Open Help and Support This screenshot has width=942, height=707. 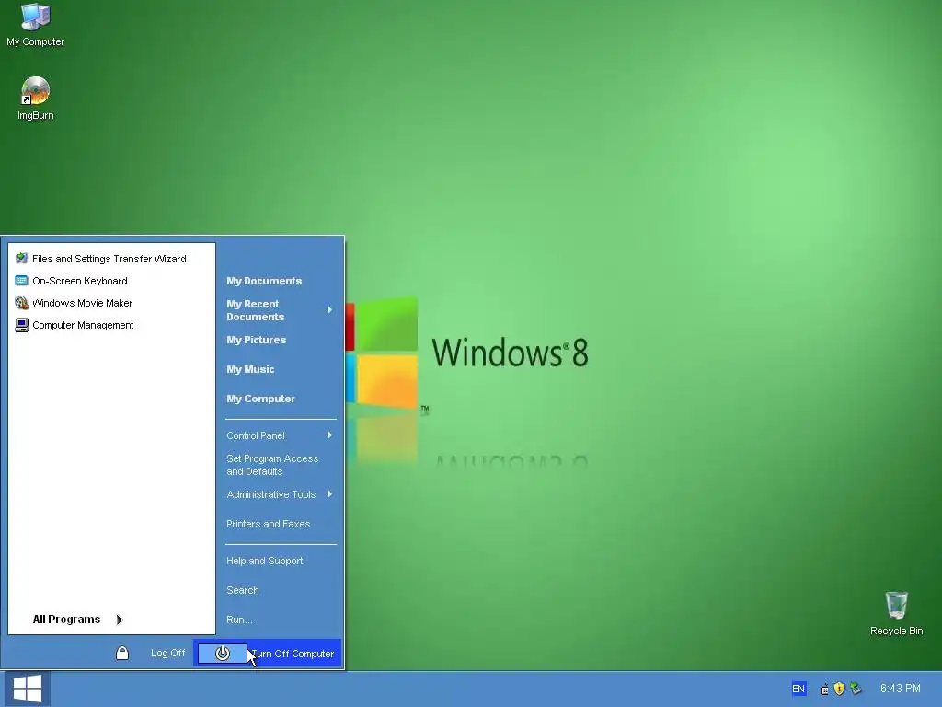pos(264,561)
